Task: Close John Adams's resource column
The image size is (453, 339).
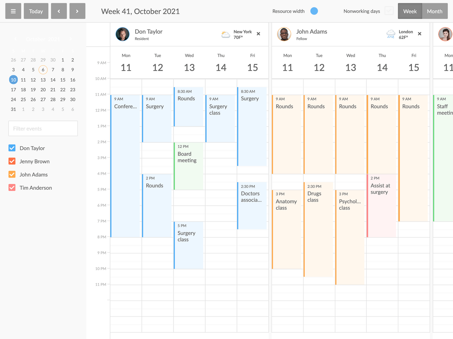Action: click(420, 34)
